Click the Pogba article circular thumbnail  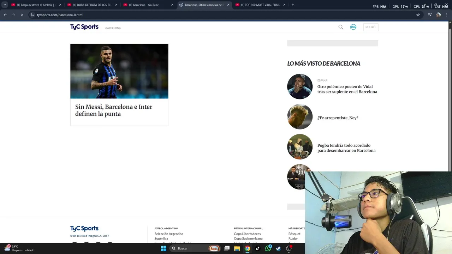pos(300,147)
